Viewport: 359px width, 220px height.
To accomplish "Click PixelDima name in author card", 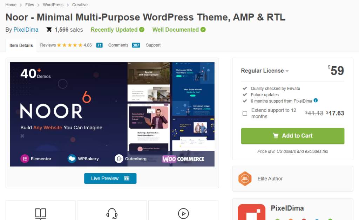I will pos(287,208).
